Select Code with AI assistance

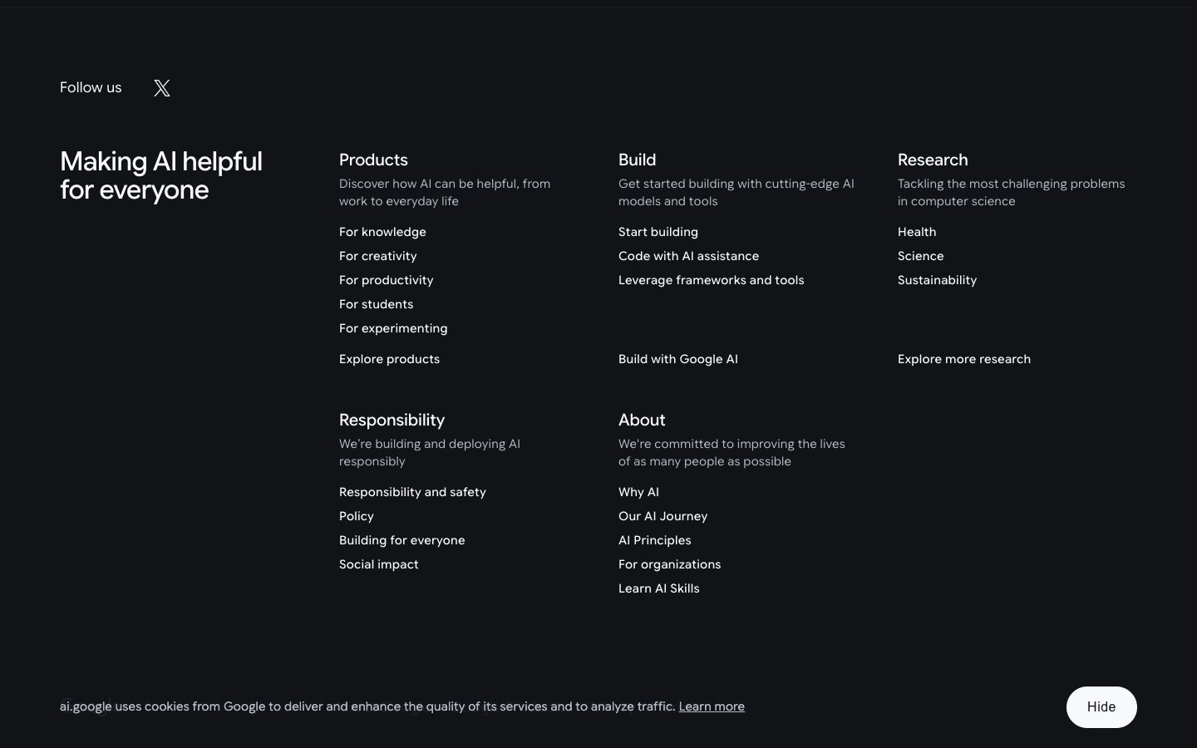coord(688,256)
